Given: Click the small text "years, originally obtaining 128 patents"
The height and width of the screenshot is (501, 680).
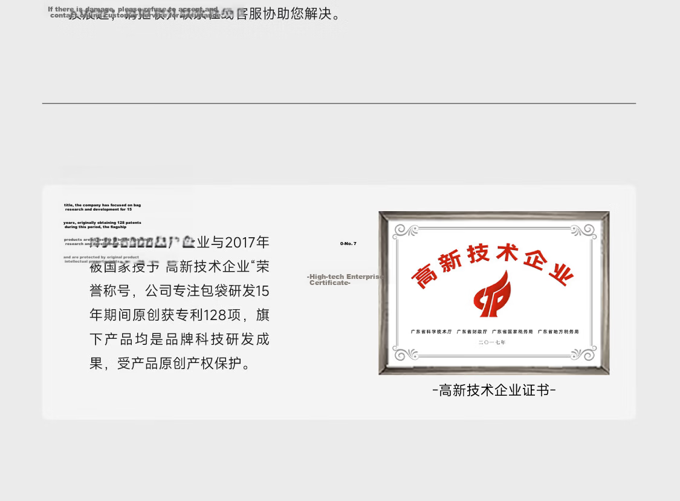Looking at the screenshot, I should pos(102,223).
